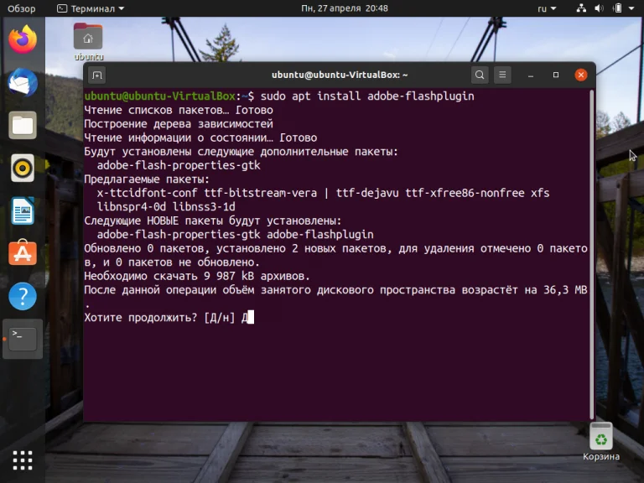Show applications grid
This screenshot has width=644, height=483.
[23, 460]
